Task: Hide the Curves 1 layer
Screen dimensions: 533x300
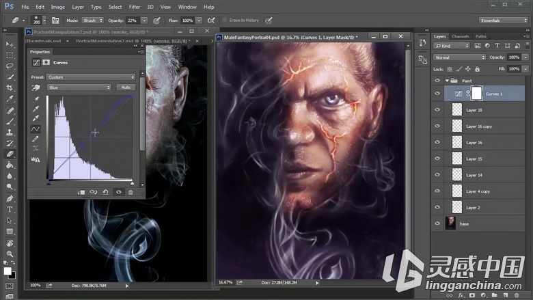Action: pyautogui.click(x=437, y=94)
